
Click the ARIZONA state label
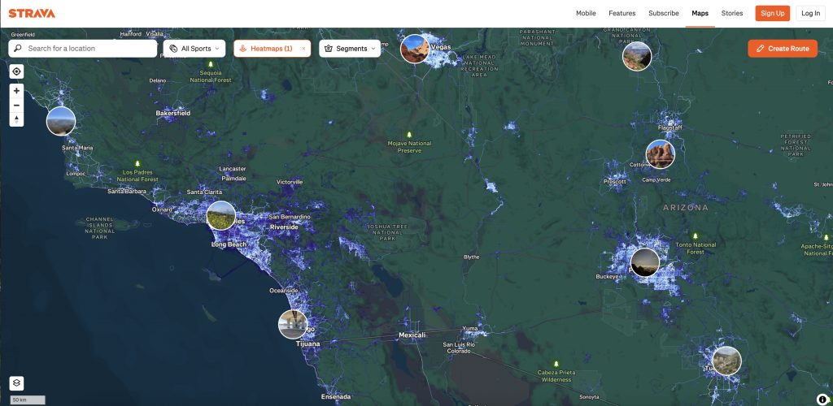(x=686, y=208)
